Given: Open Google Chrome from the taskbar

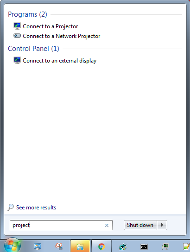Looking at the screenshot, I should click(101, 246).
